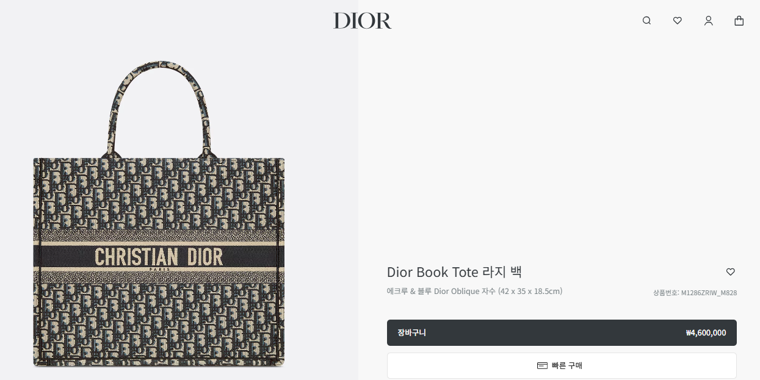The width and height of the screenshot is (760, 380).
Task: Click the Dior Book Tote 라지 백 title
Action: (x=454, y=272)
